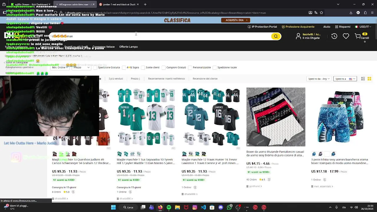Open browser extensions puzzle icon
The image size is (377, 212).
[x=365, y=13]
